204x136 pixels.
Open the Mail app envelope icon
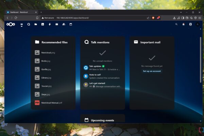(57, 24)
